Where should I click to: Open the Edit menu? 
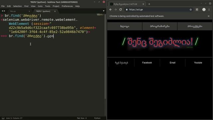[9, 6]
